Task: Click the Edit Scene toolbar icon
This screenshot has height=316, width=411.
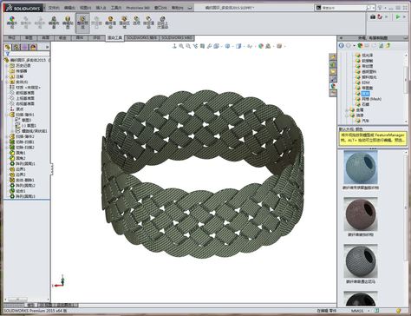Action: [54, 23]
